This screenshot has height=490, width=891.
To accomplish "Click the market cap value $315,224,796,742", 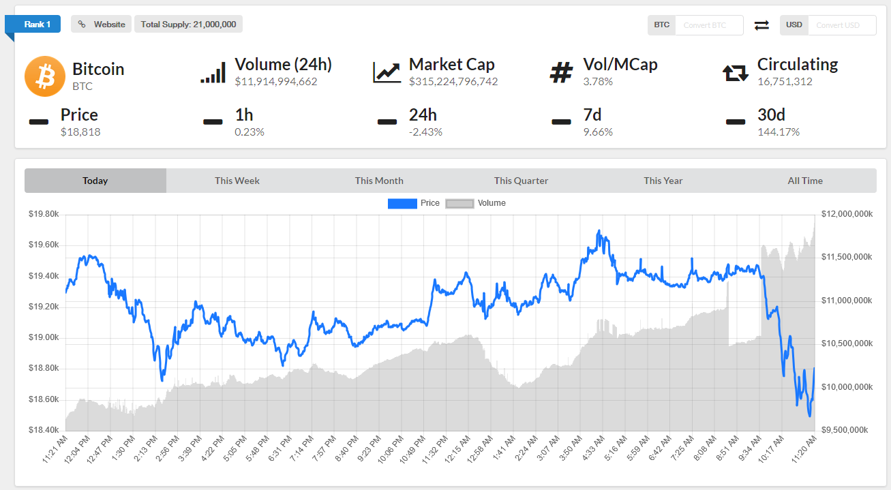I will tap(453, 82).
